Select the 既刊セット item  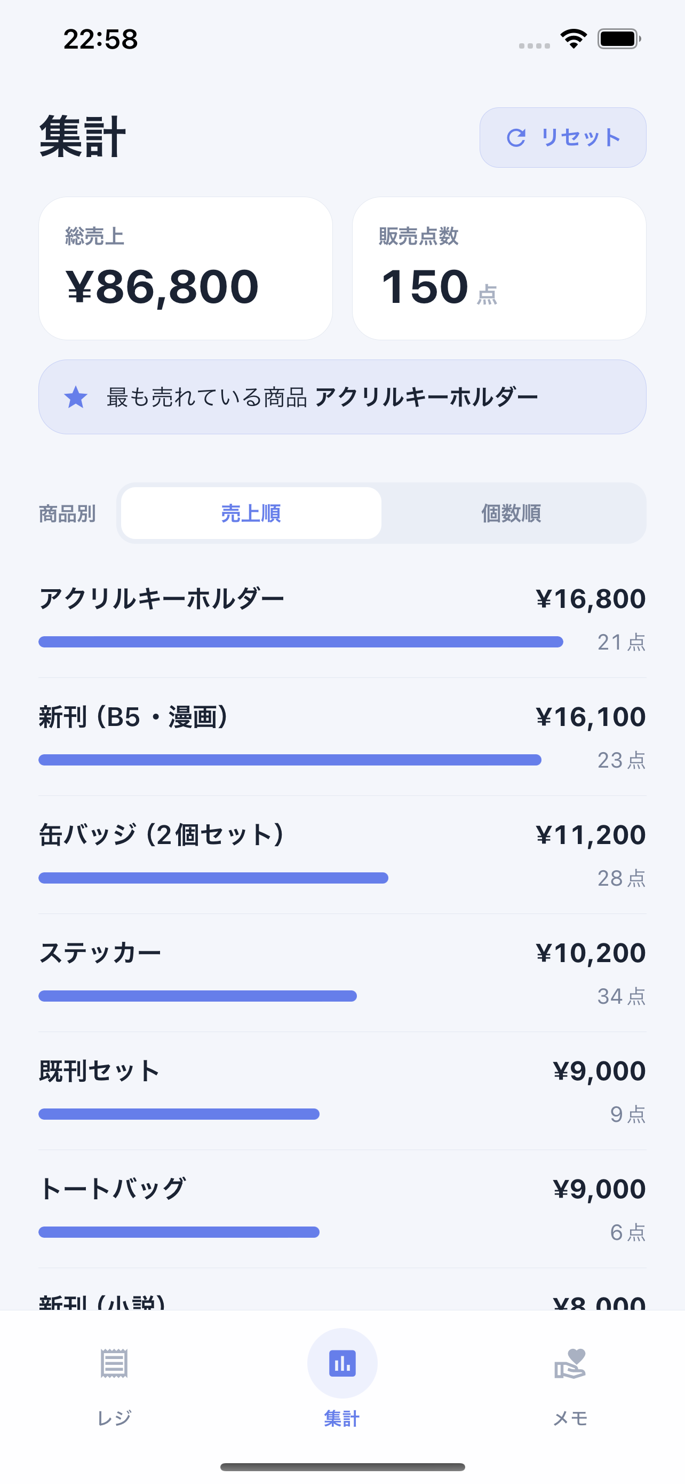[342, 1091]
